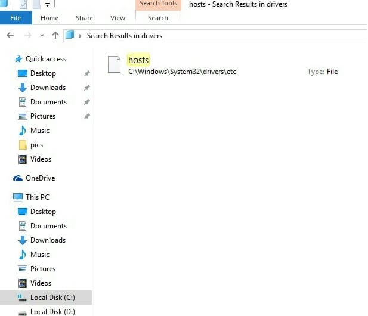The image size is (368, 316).
Task: Open Documents under This PC
Action: (48, 226)
